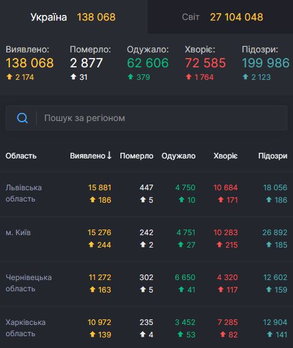293x348 pixels.
Task: Sort table by Одужало column header
Action: [178, 156]
